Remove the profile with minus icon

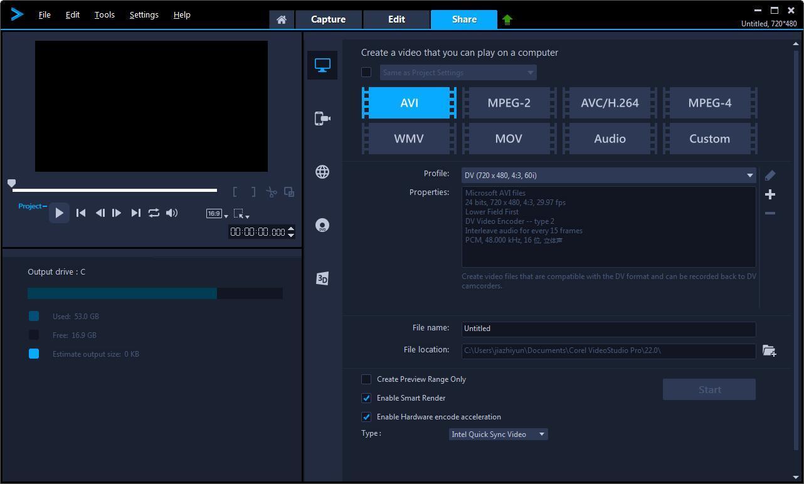click(x=770, y=213)
